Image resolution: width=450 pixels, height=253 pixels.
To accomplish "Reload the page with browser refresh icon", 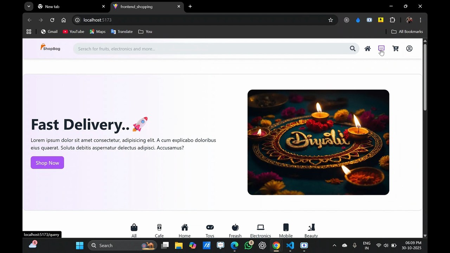I will (x=52, y=20).
